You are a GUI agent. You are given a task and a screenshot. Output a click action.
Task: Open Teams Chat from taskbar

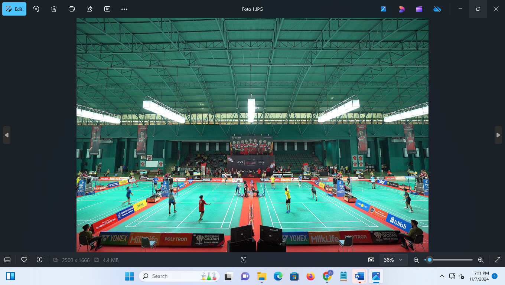coord(245,276)
